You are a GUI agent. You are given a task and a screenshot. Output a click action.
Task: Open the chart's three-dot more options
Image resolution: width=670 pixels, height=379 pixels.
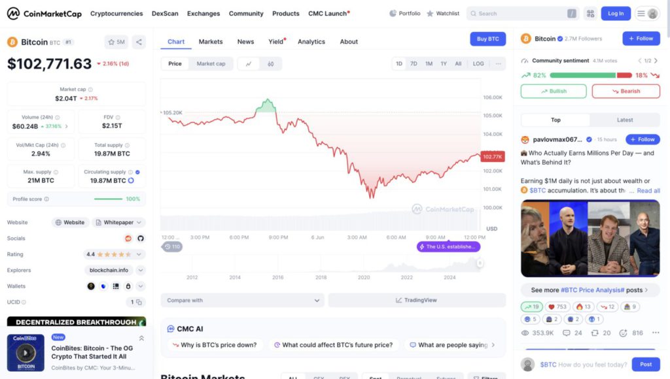498,64
